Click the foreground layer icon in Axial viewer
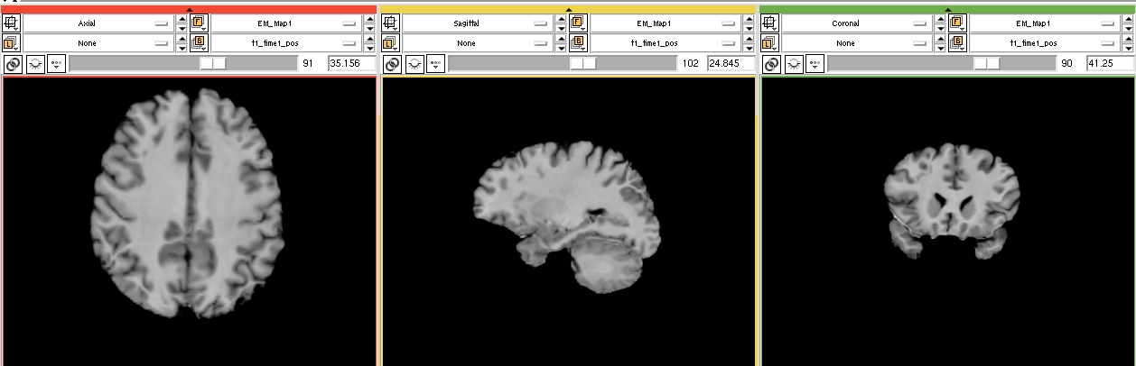The height and width of the screenshot is (366, 1136). coord(199,23)
